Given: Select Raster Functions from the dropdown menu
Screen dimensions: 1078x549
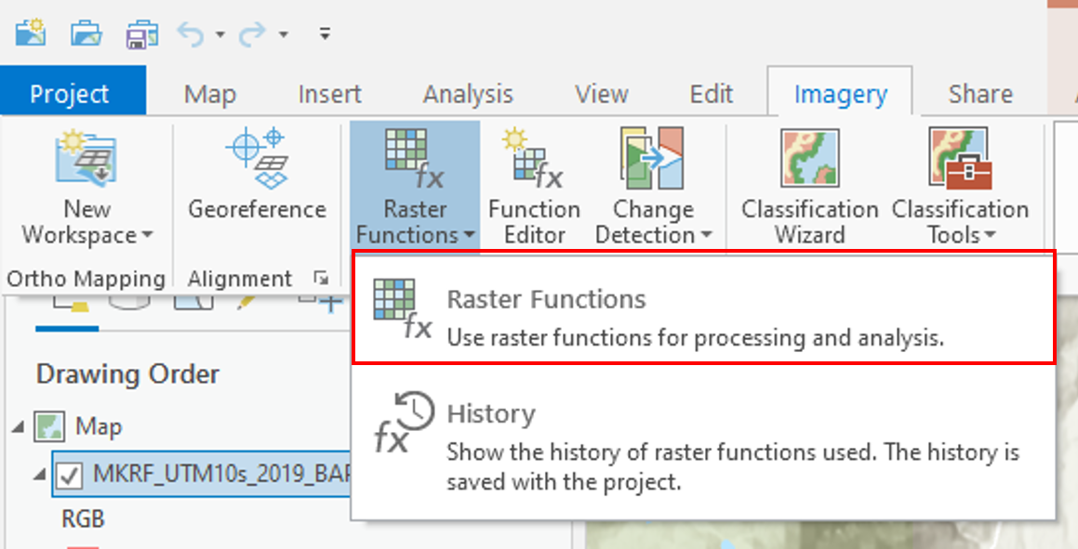Looking at the screenshot, I should pos(702,317).
